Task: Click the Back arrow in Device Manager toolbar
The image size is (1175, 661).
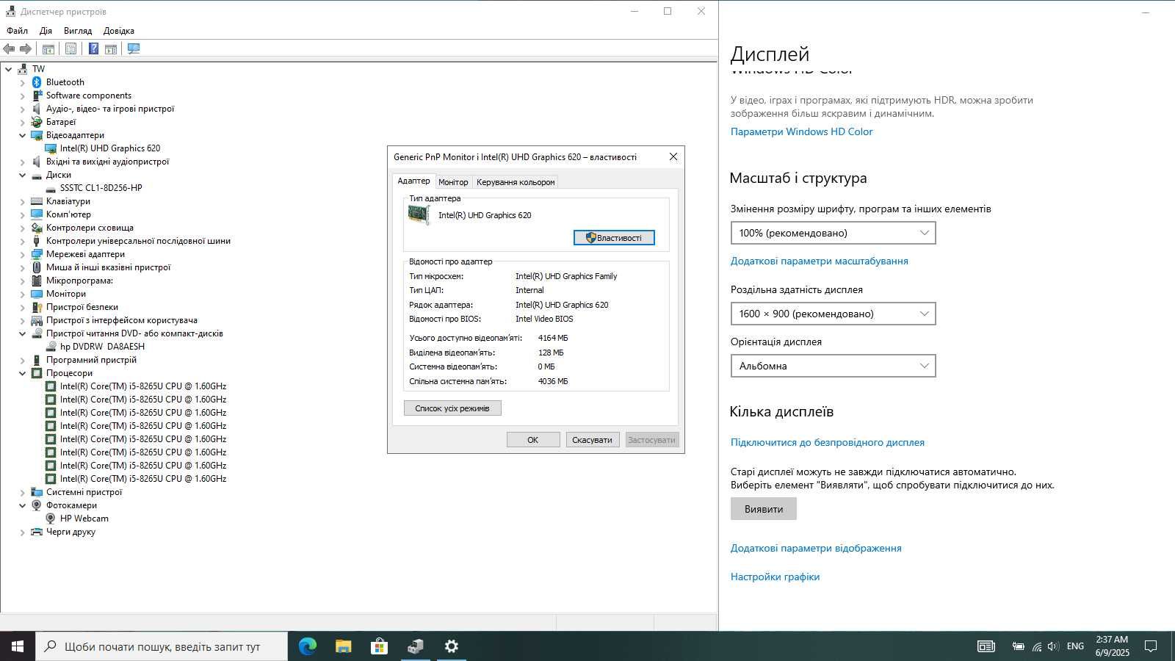Action: click(9, 48)
